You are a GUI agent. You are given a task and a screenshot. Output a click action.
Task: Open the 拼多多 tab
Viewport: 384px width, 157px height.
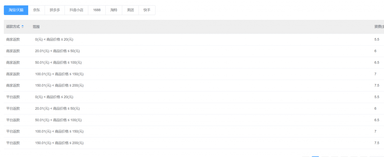click(54, 10)
